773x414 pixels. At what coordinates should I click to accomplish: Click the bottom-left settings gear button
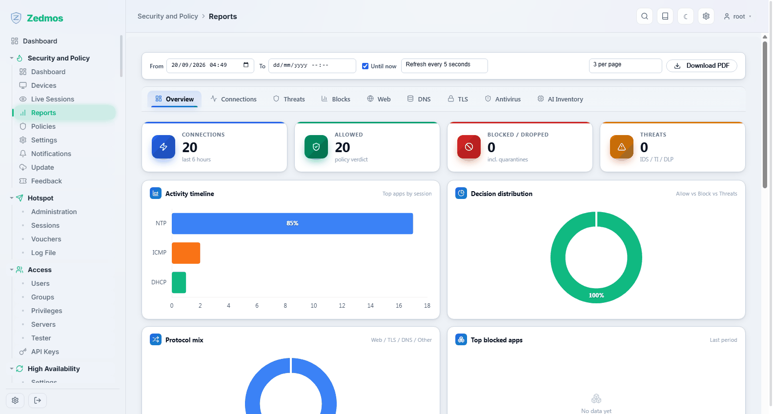pos(15,400)
